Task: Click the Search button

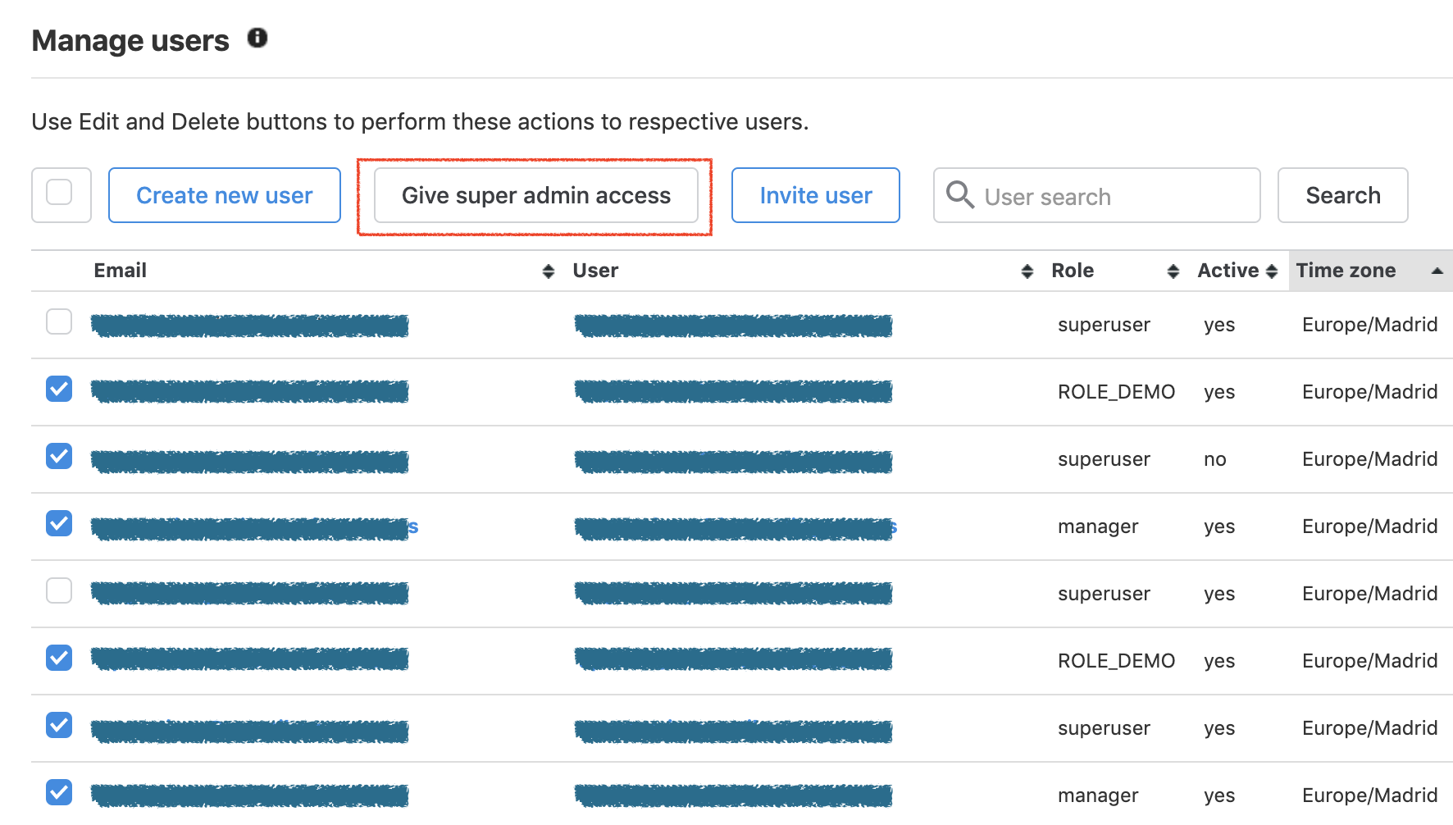Action: (x=1343, y=195)
